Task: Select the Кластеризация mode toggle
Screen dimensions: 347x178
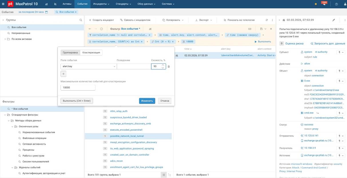Action: click(x=91, y=53)
